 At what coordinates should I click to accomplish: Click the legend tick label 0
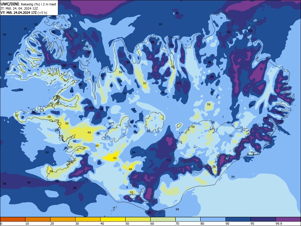pyautogui.click(x=1, y=224)
